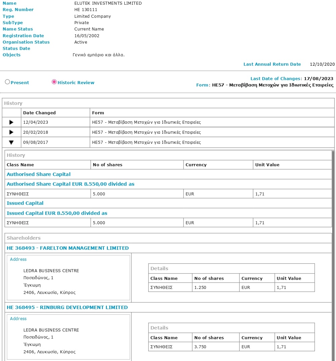Select the Present radio button
The image size is (336, 361).
pos(7,82)
